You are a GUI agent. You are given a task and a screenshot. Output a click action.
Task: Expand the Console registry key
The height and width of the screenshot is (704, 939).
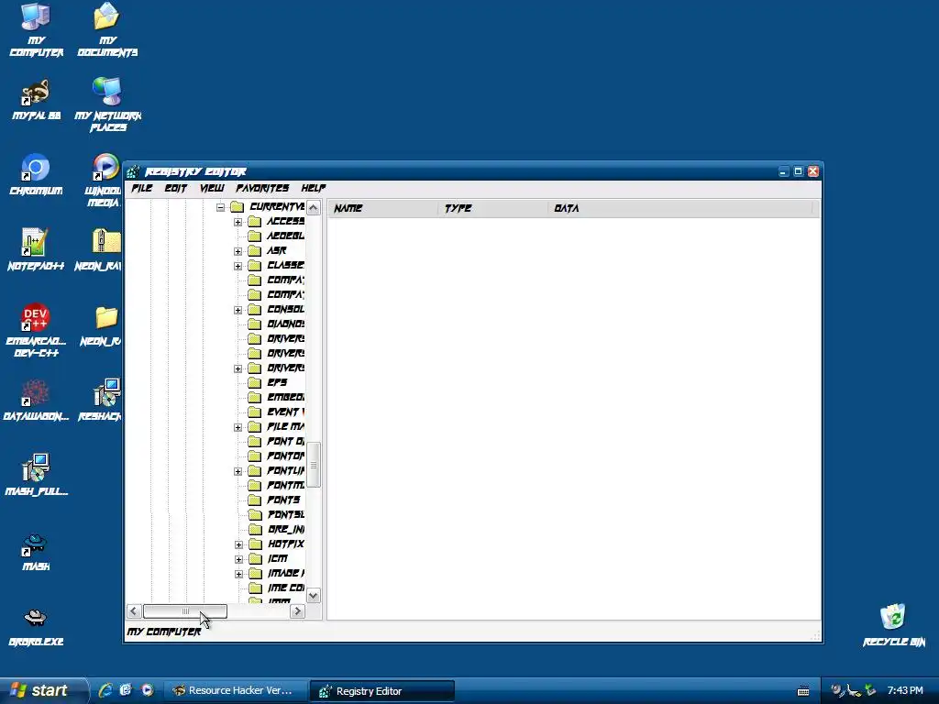click(238, 310)
